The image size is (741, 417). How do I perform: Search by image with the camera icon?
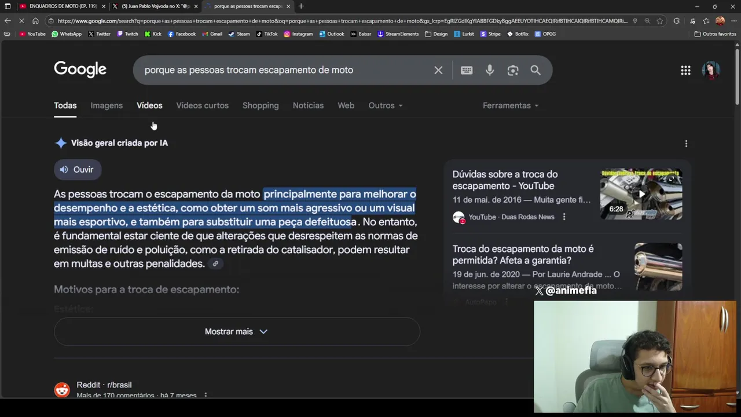point(513,70)
